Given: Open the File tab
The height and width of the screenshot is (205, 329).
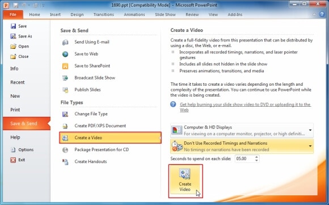Looking at the screenshot, I should [13, 15].
